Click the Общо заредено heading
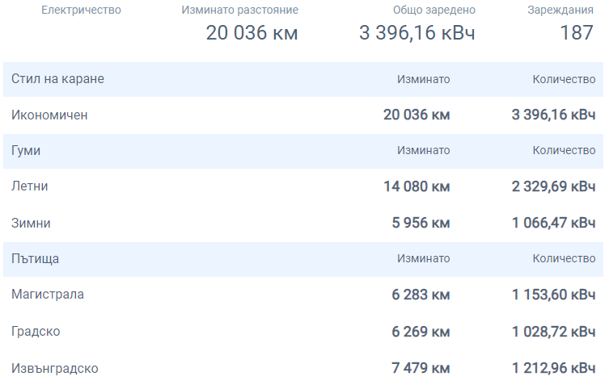The height and width of the screenshot is (389, 605). point(434,10)
